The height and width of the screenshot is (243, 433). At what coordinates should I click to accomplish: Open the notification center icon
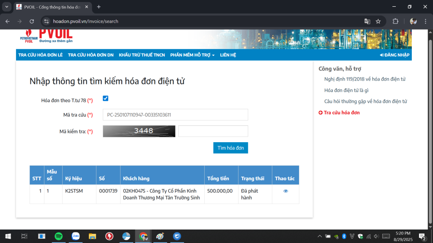tap(422, 237)
